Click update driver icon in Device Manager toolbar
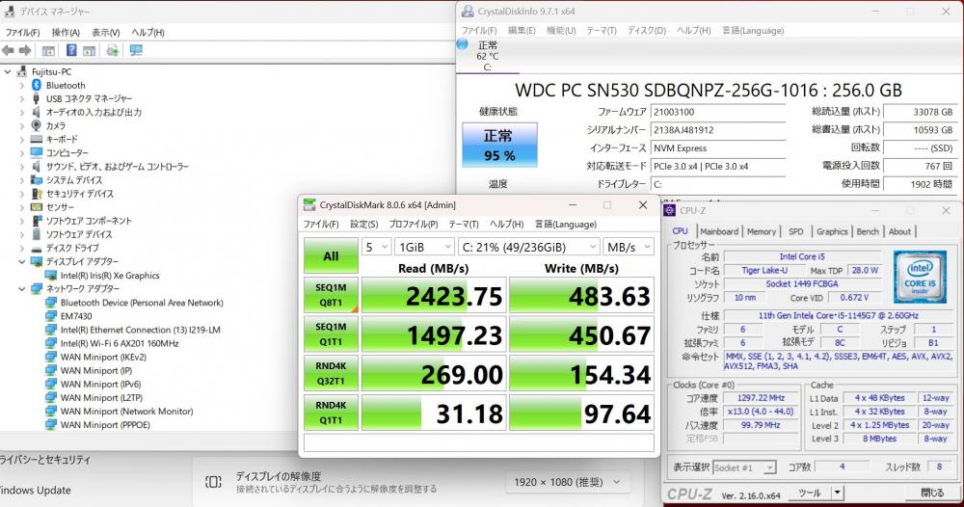This screenshot has width=964, height=507. point(112,50)
